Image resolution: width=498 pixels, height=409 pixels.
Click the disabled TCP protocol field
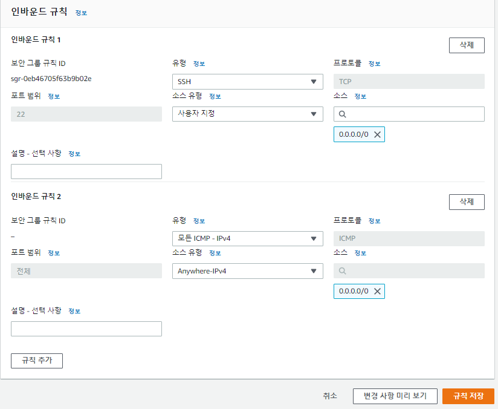click(409, 82)
